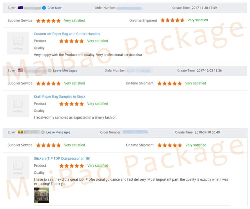Open Stickers(TIP TOP Compressor oil 1lt) link

pos(62,158)
